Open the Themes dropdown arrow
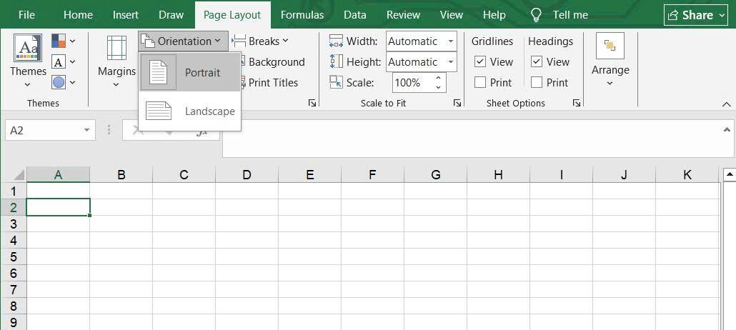The height and width of the screenshot is (330, 736). click(28, 85)
